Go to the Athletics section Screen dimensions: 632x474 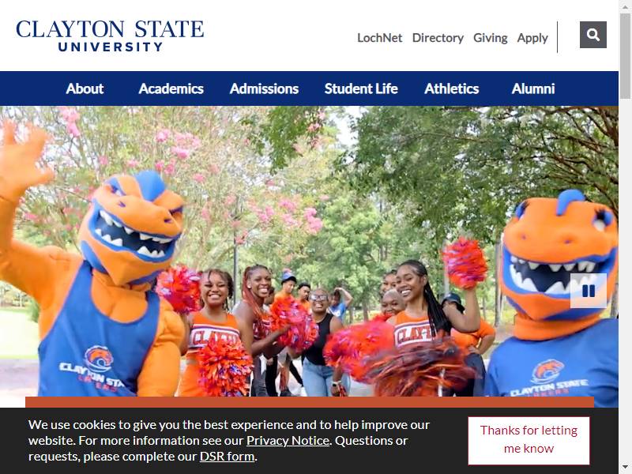(x=451, y=88)
